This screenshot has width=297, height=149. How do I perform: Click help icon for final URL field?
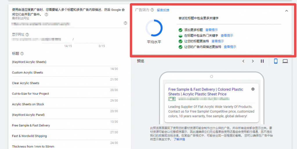[125, 23]
